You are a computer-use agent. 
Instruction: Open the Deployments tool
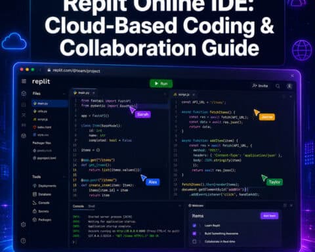coord(45,186)
